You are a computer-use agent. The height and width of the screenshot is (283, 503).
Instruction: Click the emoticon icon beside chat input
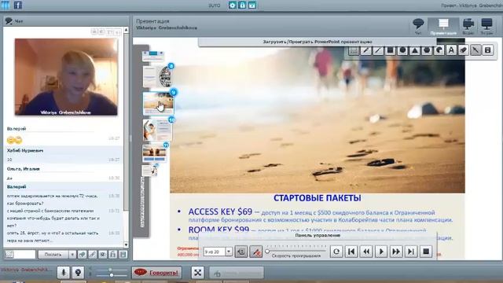pos(9,255)
